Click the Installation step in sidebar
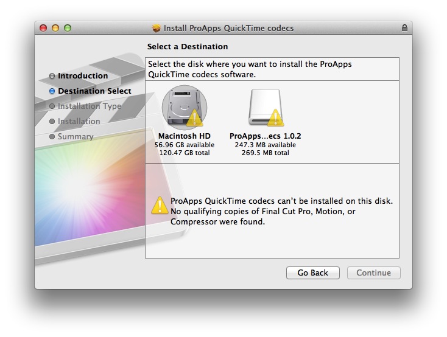The image size is (447, 337). [x=75, y=121]
